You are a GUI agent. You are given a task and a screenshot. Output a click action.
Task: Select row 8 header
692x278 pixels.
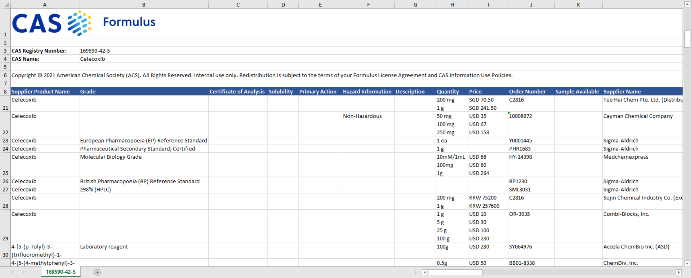(x=5, y=91)
